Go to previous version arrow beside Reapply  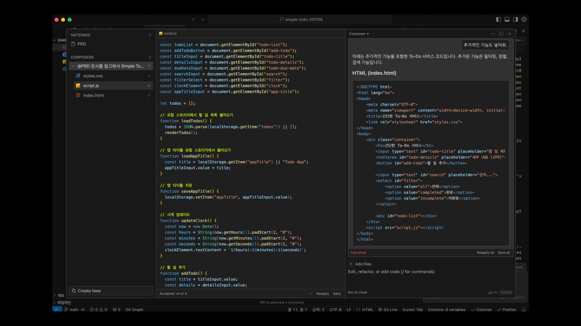coord(310,294)
